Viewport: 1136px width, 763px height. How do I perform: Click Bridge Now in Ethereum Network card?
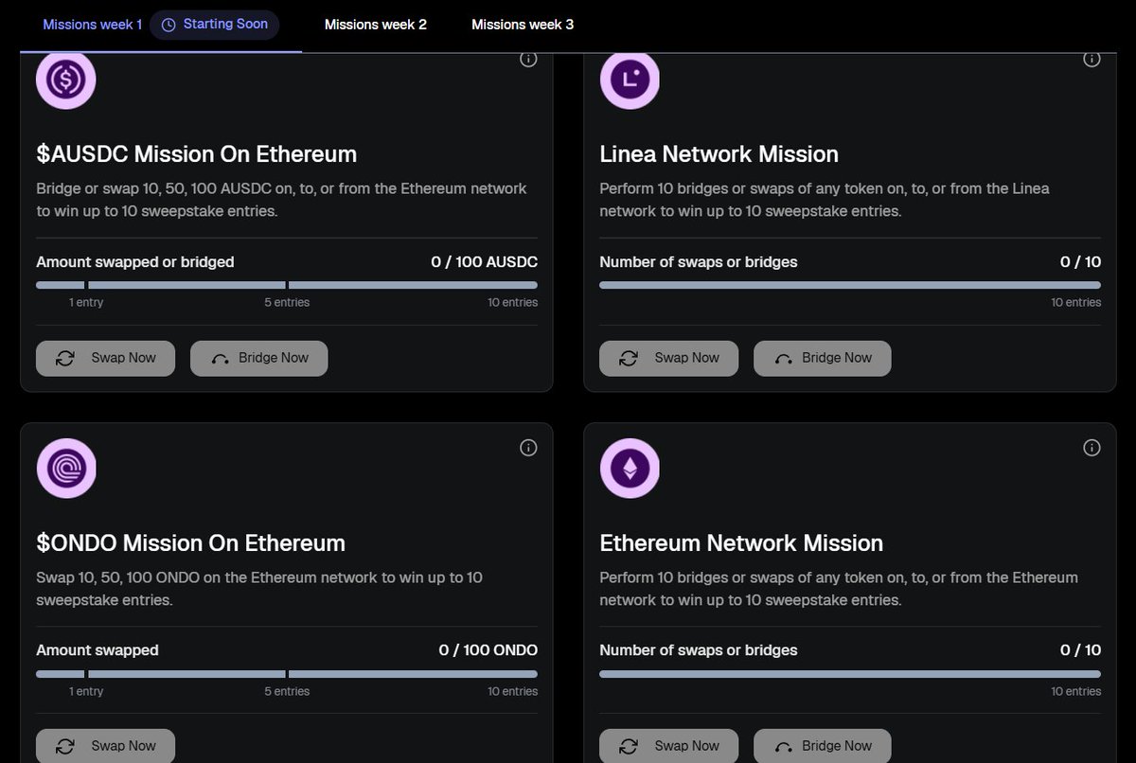(822, 746)
